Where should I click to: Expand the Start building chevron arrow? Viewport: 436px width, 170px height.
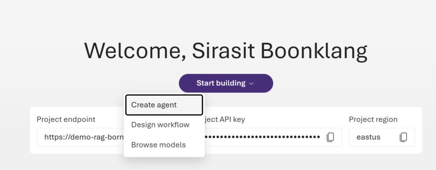coord(251,84)
